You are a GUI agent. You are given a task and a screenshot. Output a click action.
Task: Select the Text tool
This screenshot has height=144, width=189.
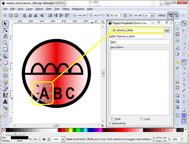pyautogui.click(x=5, y=102)
